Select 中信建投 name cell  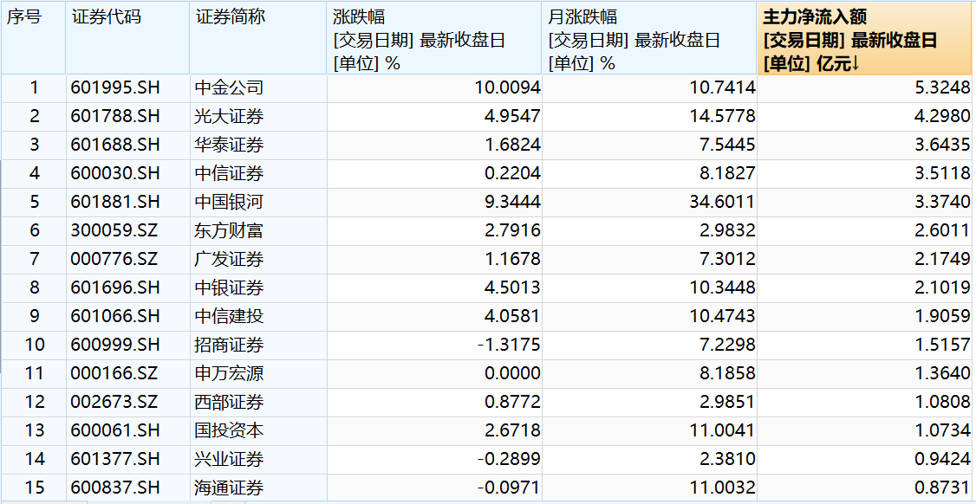pyautogui.click(x=258, y=317)
